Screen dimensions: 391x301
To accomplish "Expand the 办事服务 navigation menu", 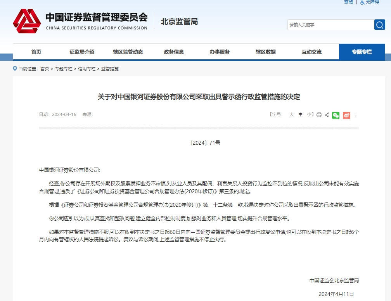I will click(x=220, y=52).
